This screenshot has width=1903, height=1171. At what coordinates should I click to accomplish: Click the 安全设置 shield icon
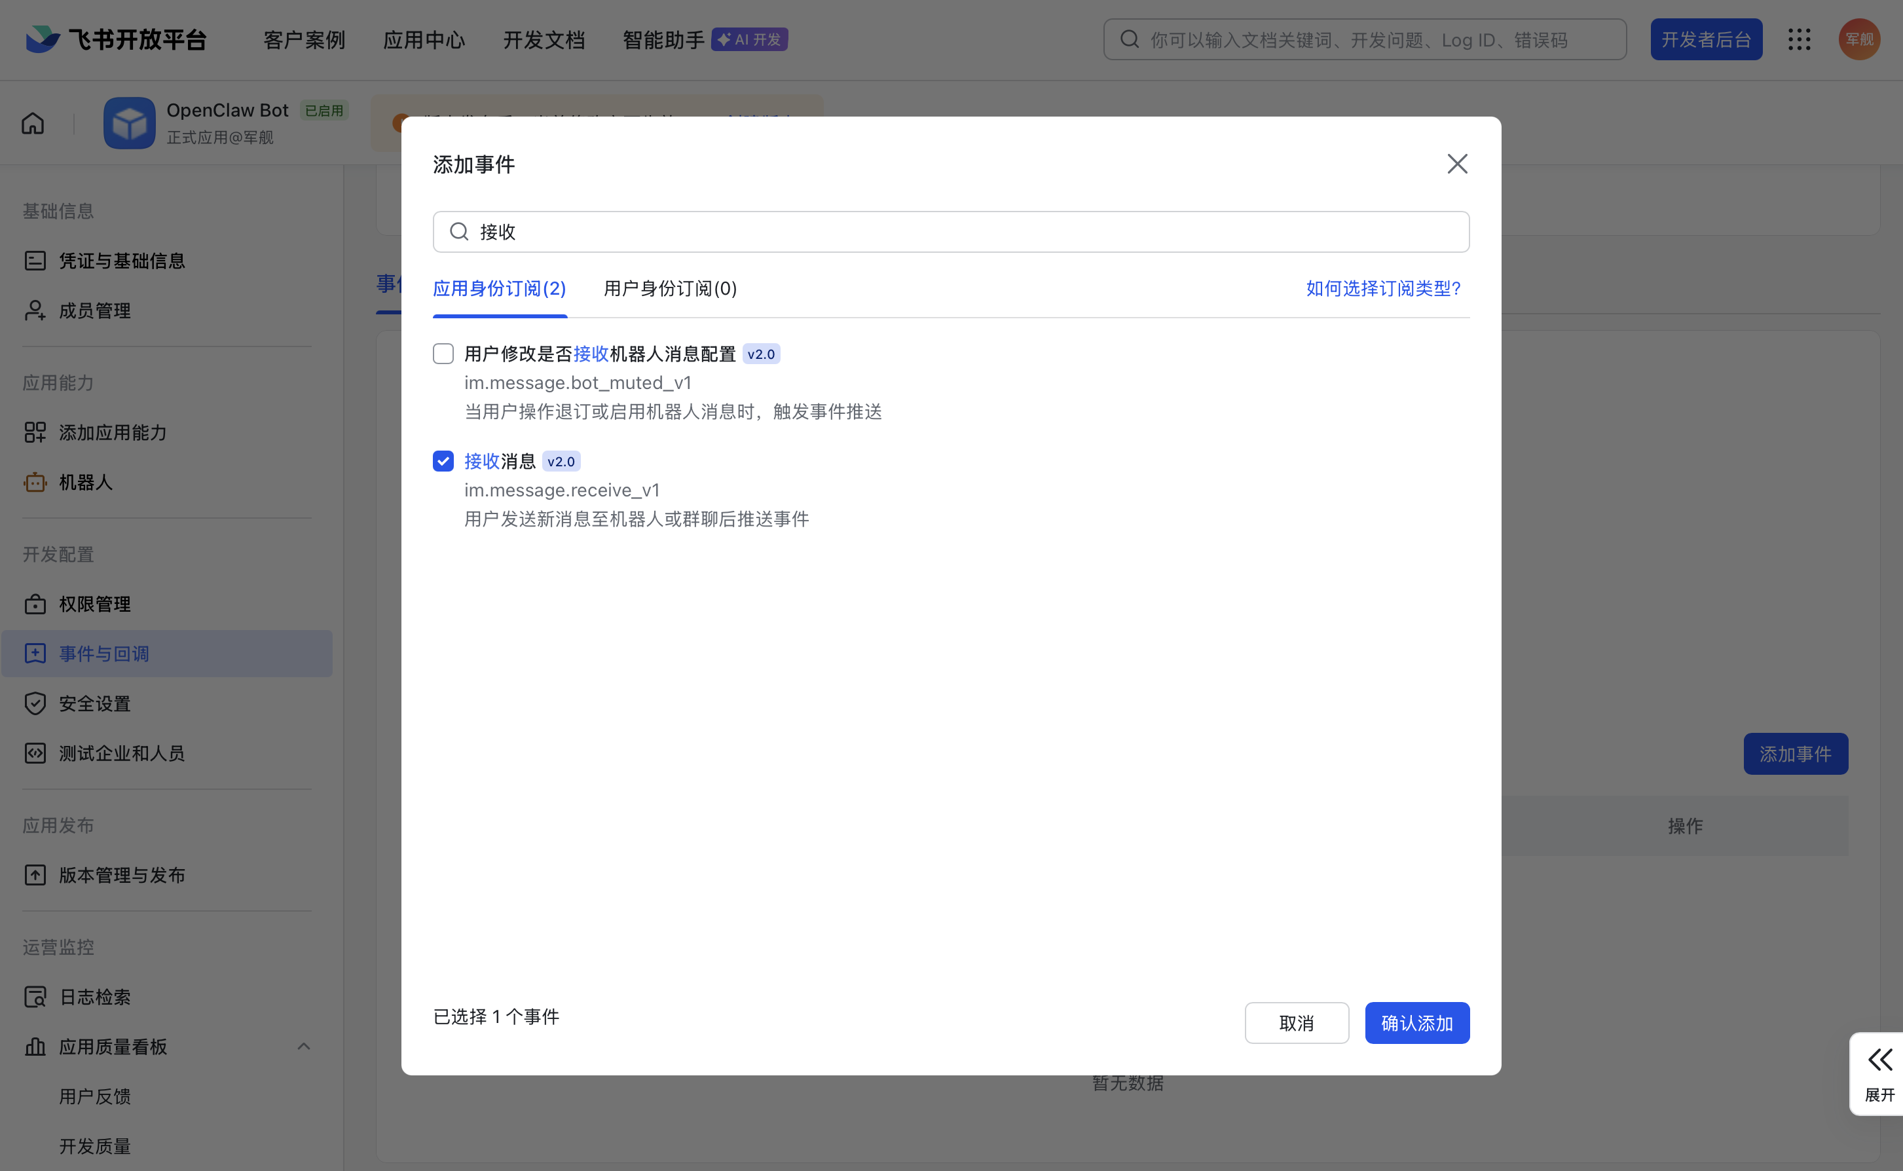click(x=35, y=703)
